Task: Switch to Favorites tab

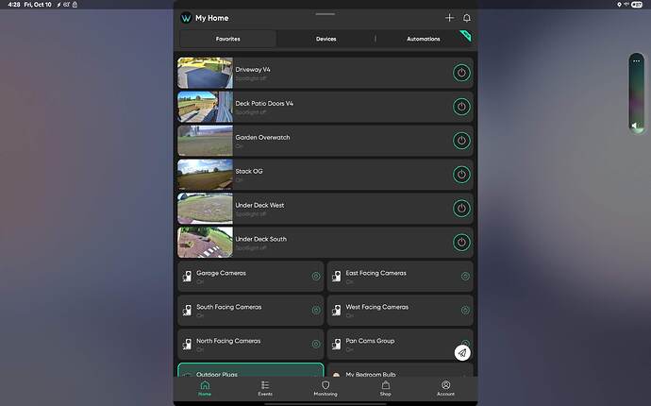Action: pyautogui.click(x=228, y=39)
